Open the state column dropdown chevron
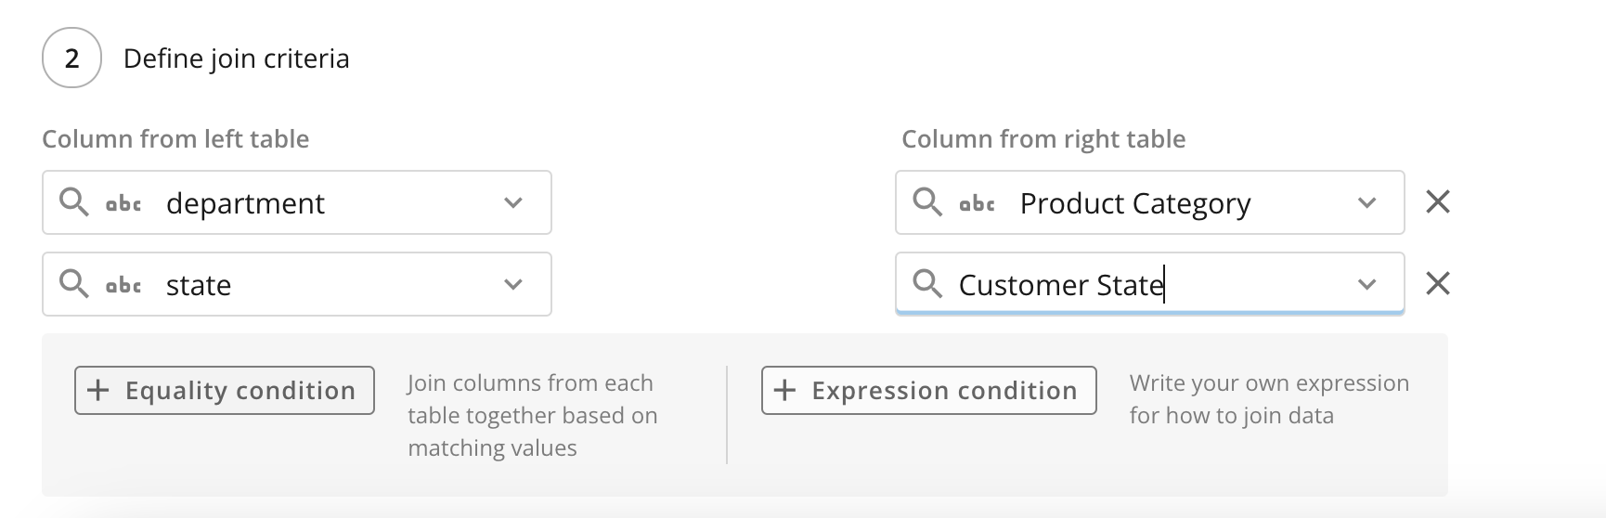This screenshot has width=1606, height=518. 513,284
